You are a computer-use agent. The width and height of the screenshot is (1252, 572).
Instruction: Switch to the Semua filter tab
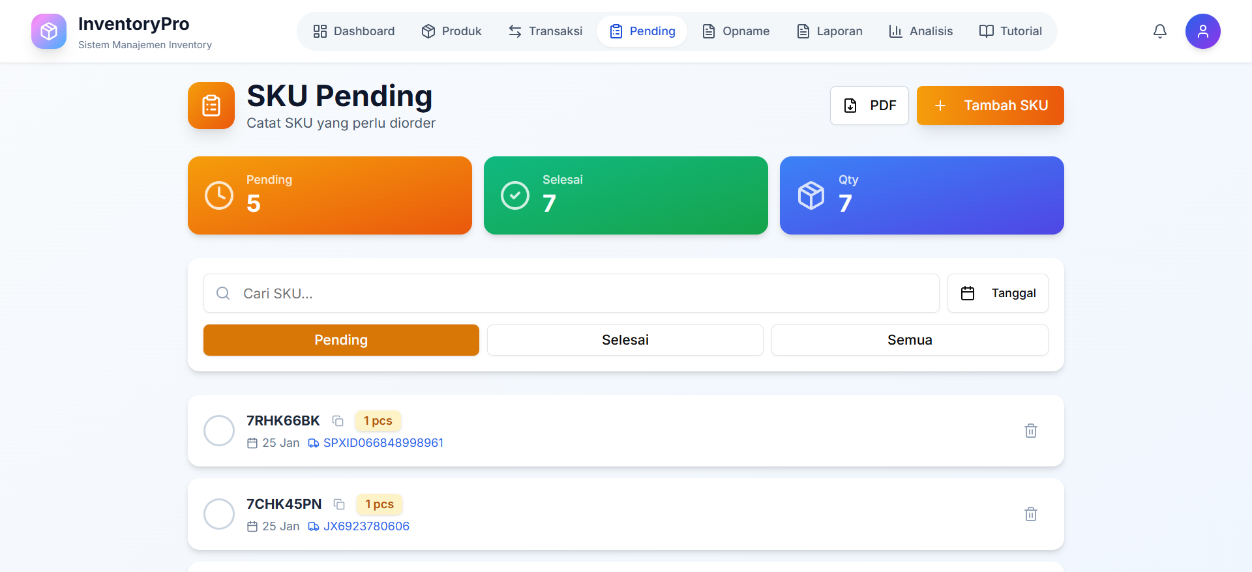[x=910, y=340]
